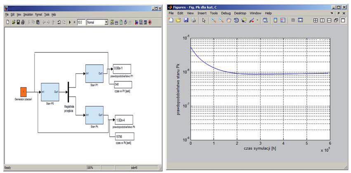The height and width of the screenshot is (173, 351).
Task: Split figures left and right
Action: [x=322, y=20]
